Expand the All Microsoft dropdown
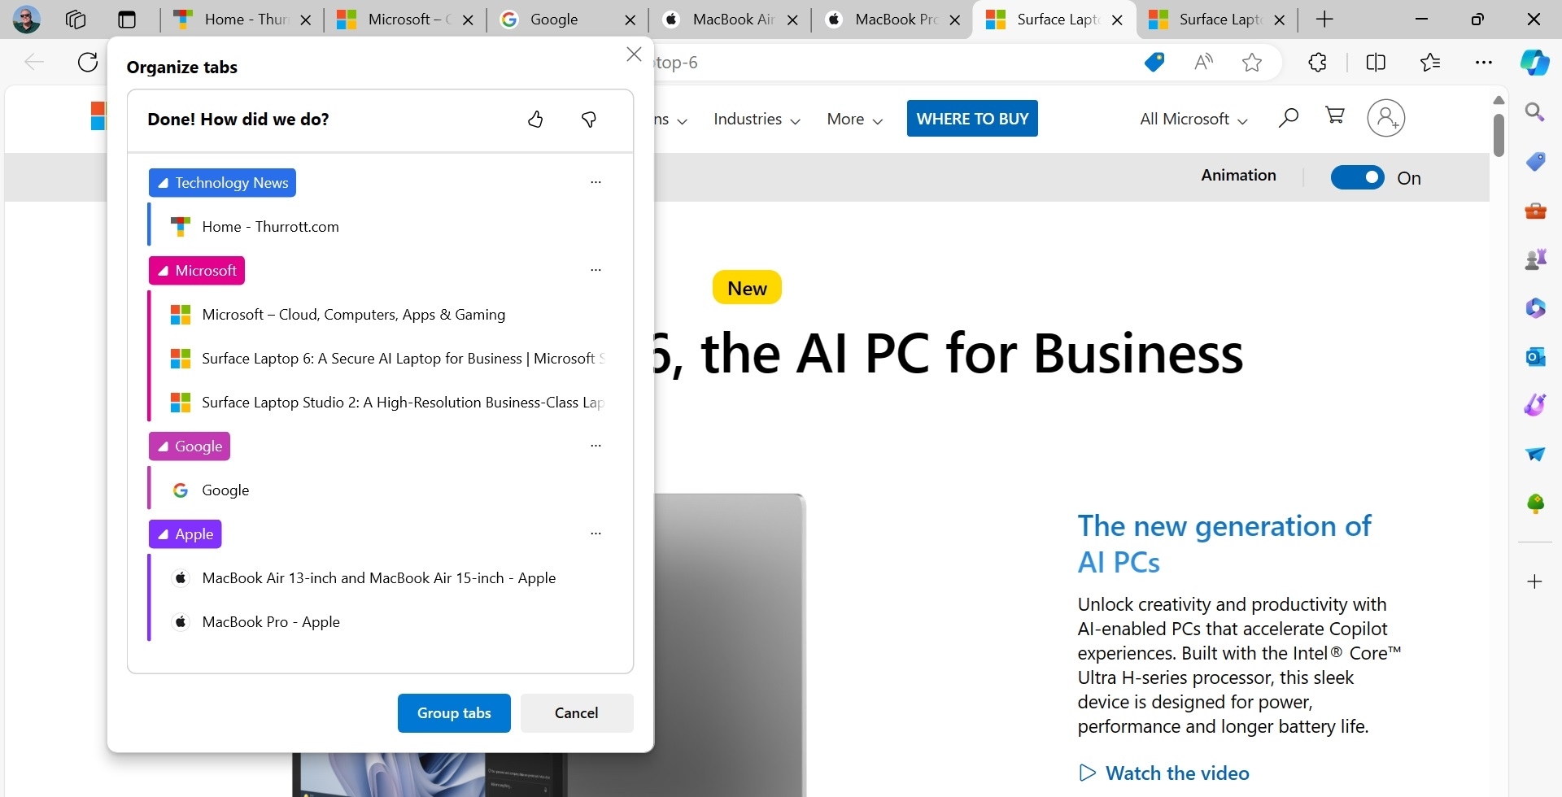This screenshot has height=797, width=1562. click(x=1193, y=120)
